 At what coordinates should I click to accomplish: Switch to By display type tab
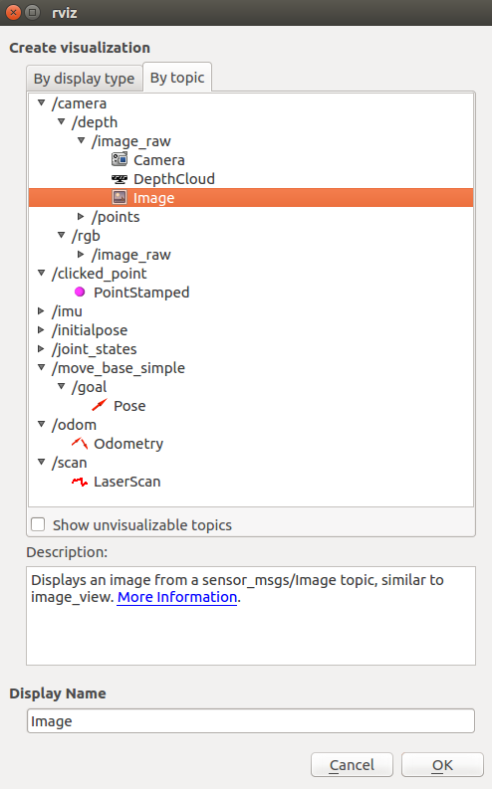point(84,79)
